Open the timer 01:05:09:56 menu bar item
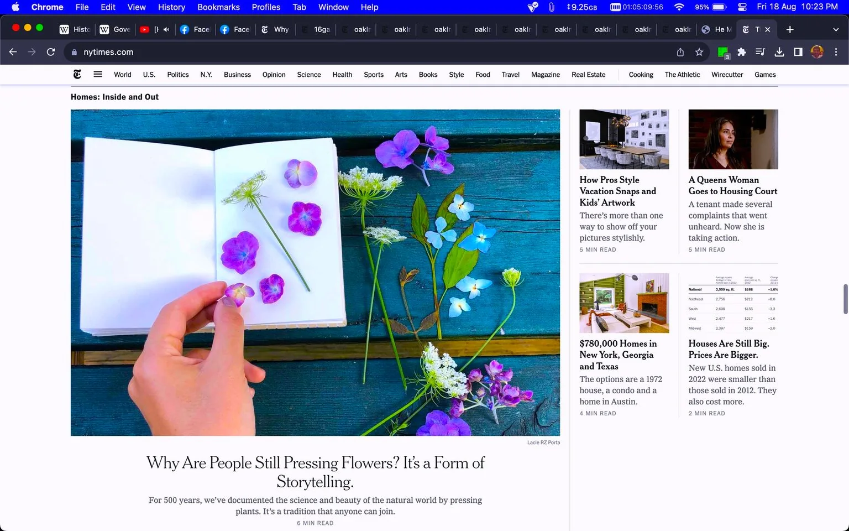Screen dimensions: 849x531 (636, 7)
